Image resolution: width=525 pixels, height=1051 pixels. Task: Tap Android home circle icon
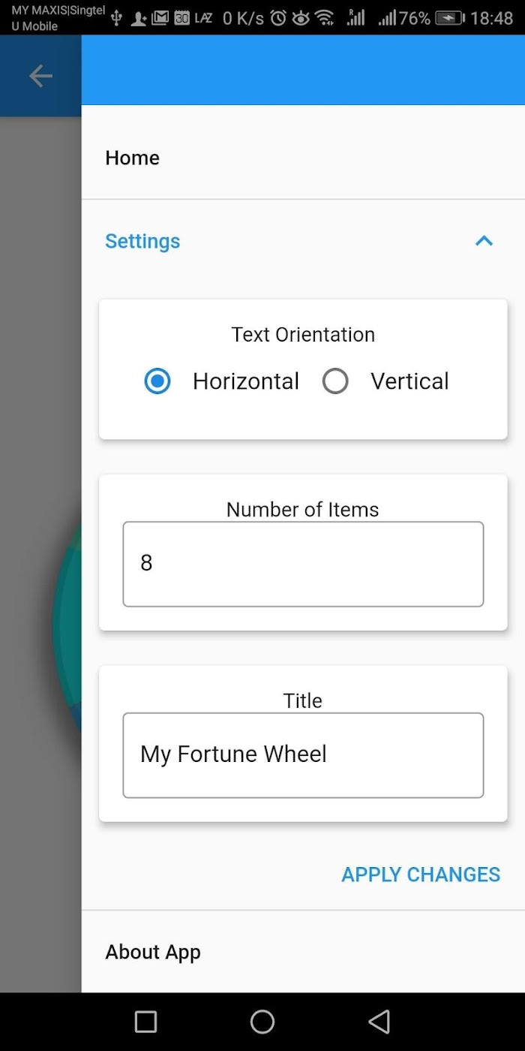point(262,1022)
